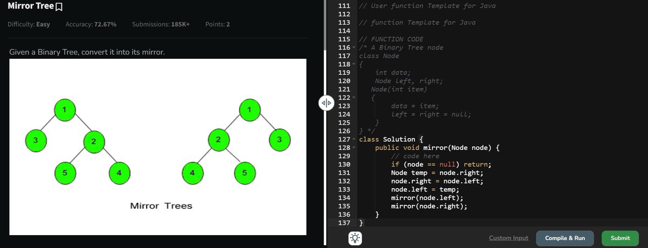Click '// User function Template for Java' comment
The image size is (648, 248).
427,6
